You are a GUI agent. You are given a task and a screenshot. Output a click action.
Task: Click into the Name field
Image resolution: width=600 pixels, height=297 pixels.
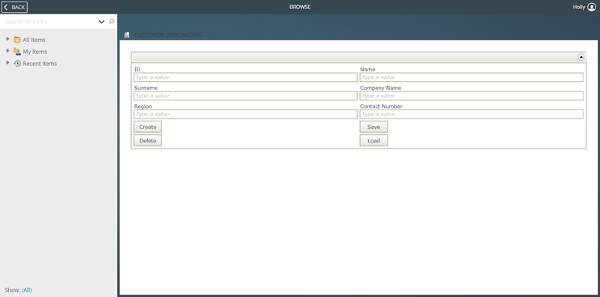(x=472, y=77)
